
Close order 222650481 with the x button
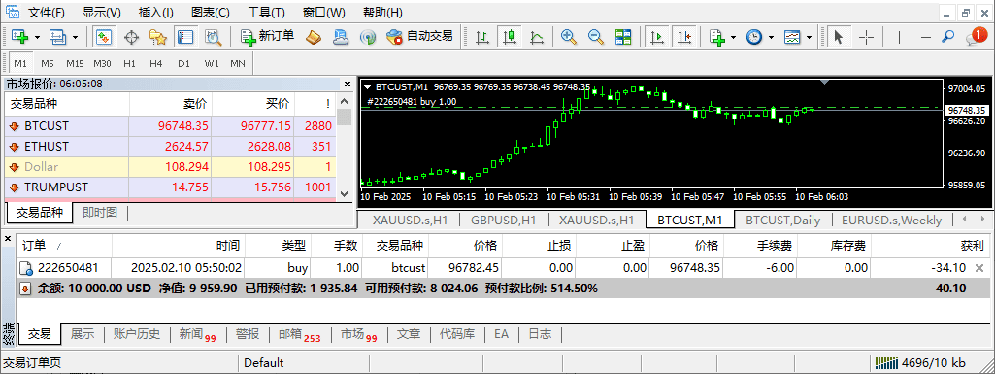pos(979,268)
